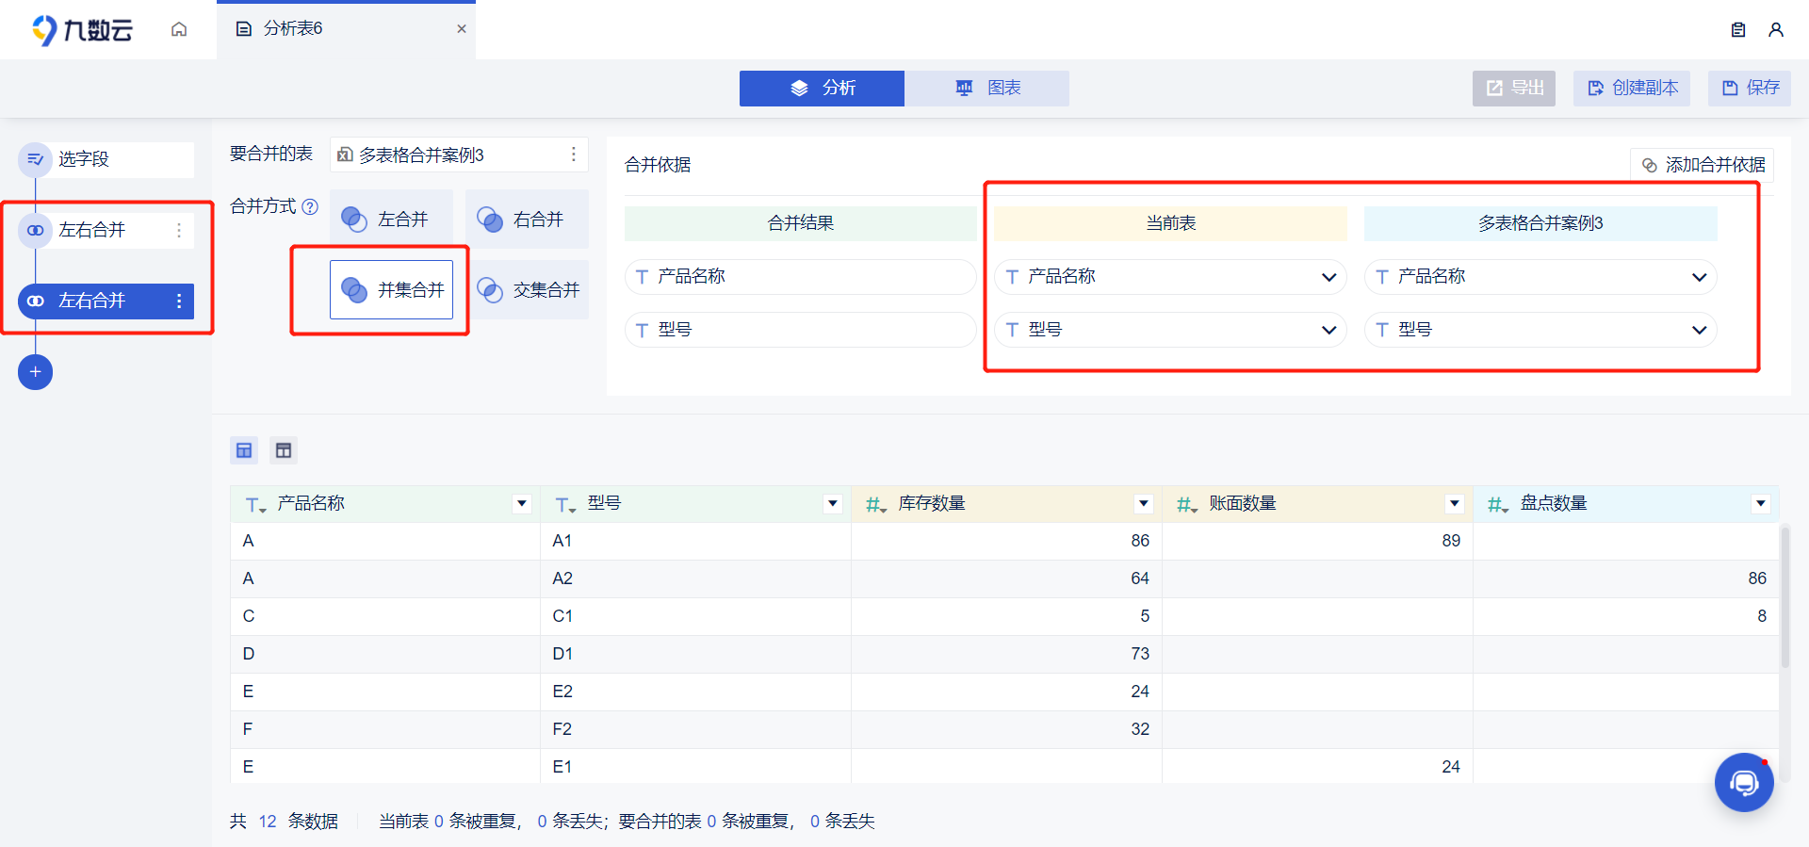Image resolution: width=1809 pixels, height=847 pixels.
Task: Click the number type icon of 账面数量 column
Action: pos(1187,505)
